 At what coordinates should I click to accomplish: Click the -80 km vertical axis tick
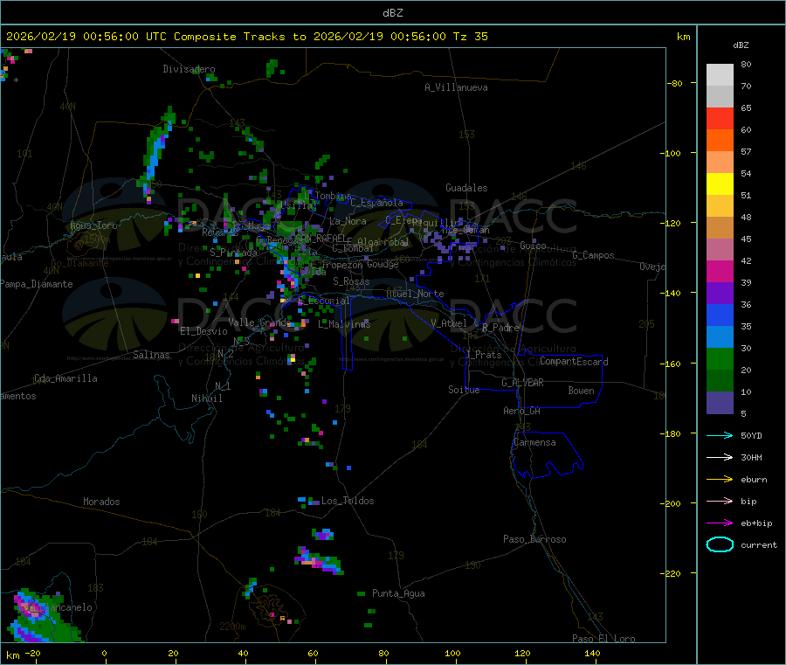675,84
